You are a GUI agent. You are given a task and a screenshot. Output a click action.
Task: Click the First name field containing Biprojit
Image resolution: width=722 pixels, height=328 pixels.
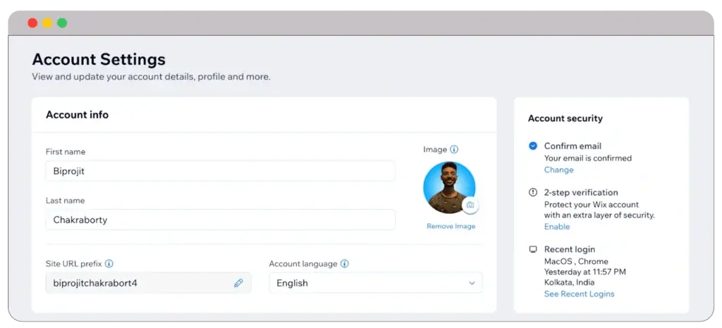[220, 170]
